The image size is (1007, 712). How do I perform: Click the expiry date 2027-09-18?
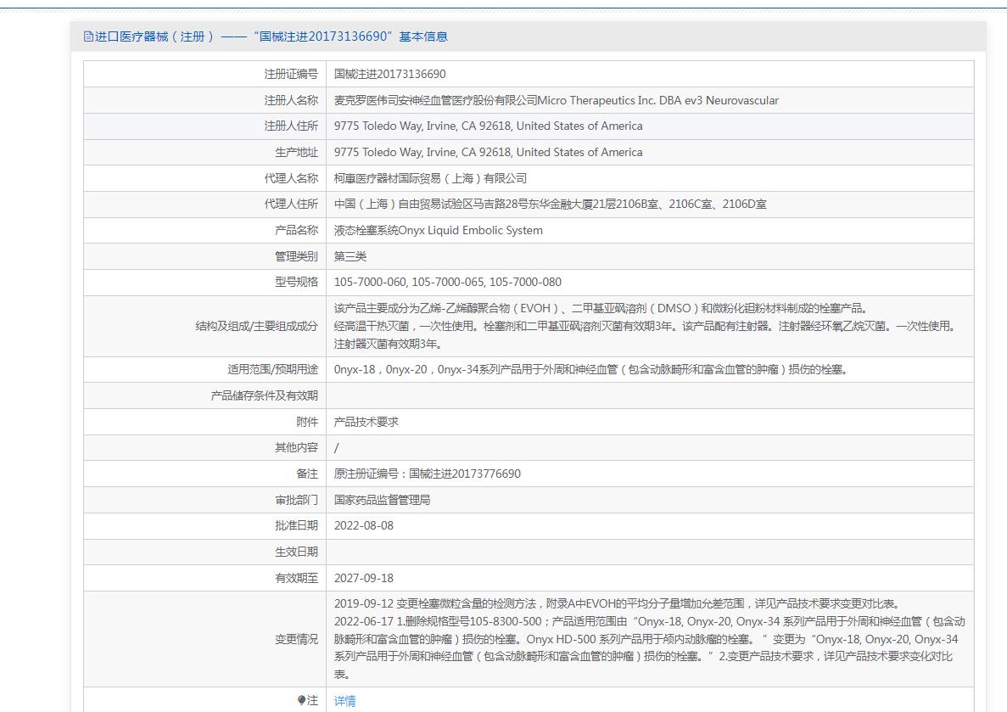[x=363, y=578]
